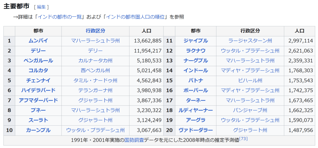
Task: Open the ラージャスターン州 state link
Action: tap(250, 41)
